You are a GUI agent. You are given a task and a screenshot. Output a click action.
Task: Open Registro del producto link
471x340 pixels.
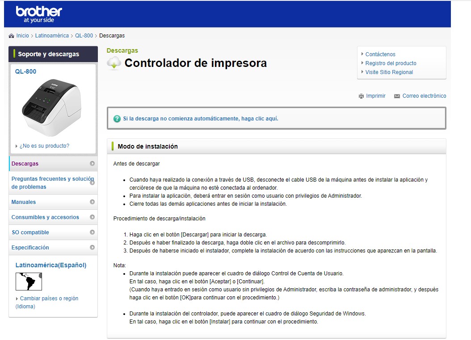click(x=391, y=63)
